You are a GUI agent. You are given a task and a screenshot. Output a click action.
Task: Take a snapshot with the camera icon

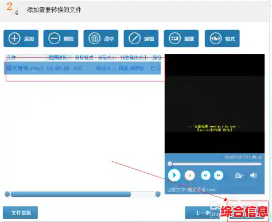238,176
